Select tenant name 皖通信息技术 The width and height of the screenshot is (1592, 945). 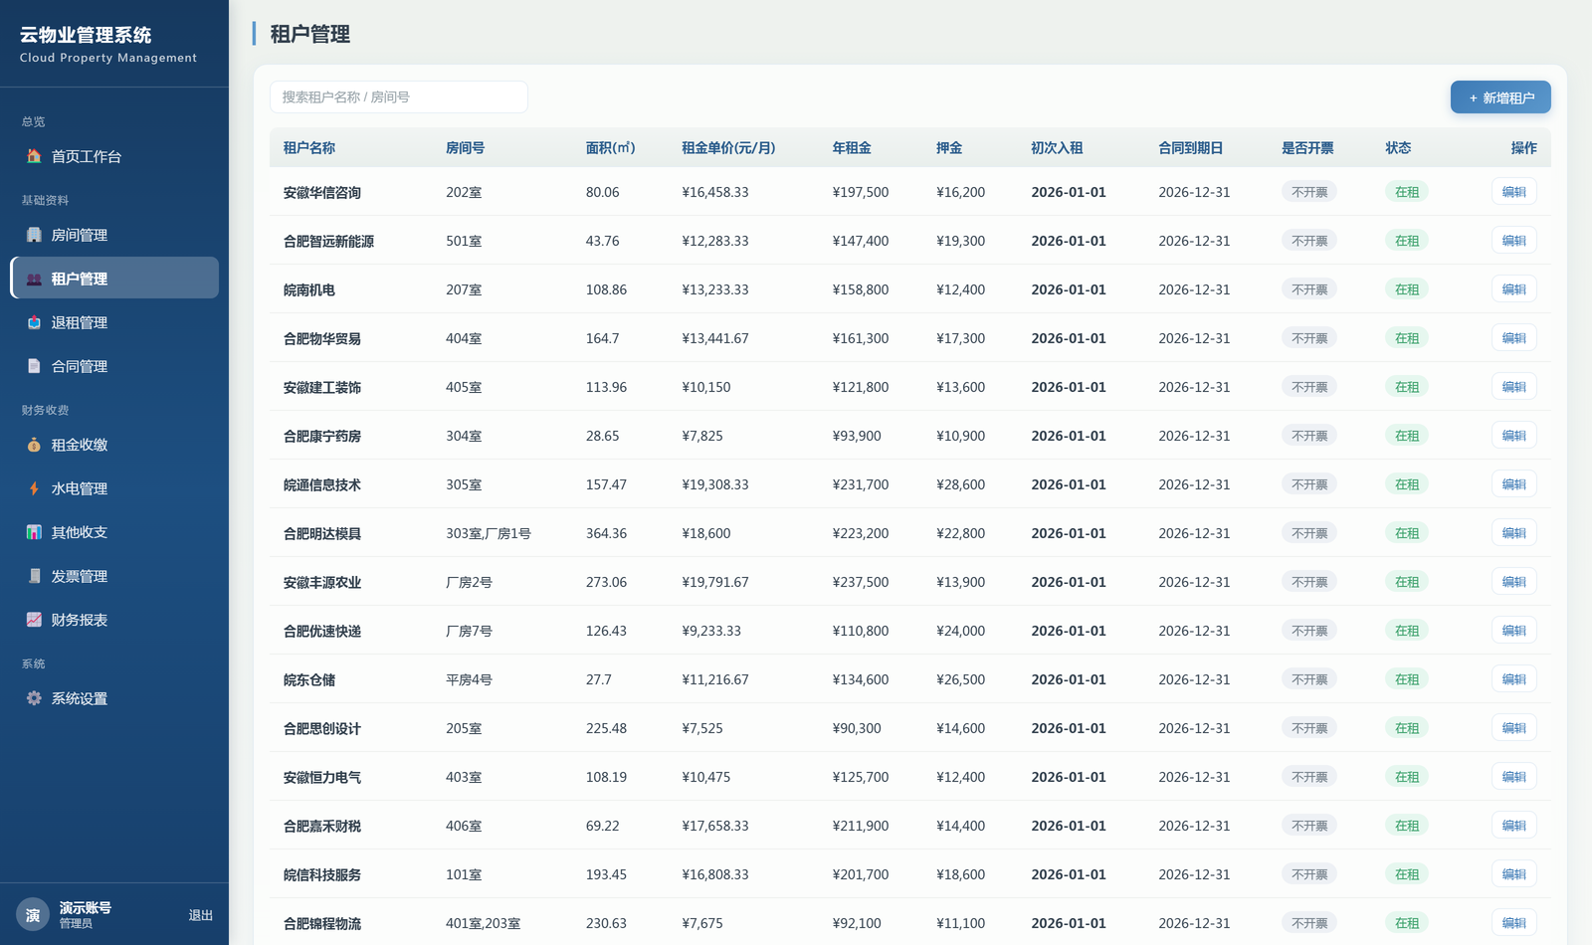[322, 484]
